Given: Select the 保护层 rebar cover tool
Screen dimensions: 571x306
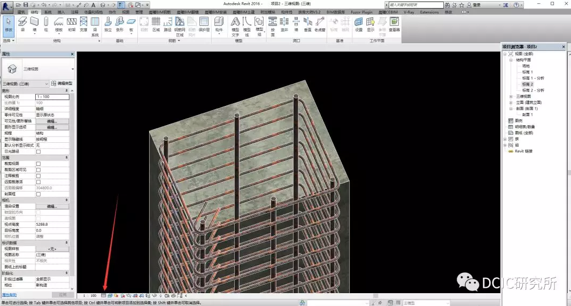Looking at the screenshot, I should (x=204, y=25).
